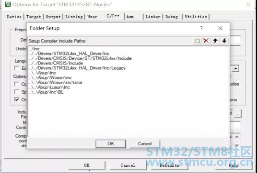Screen dimensions: 257x173
Task: Select '..\..\Abup\Inc\BL' path
Action: coord(46,92)
